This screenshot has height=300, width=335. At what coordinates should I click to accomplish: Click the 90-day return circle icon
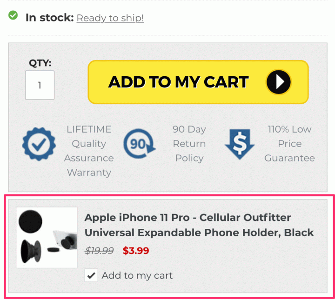tap(139, 144)
